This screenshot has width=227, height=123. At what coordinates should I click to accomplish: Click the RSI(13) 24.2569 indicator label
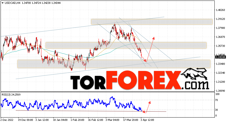coord(11,95)
